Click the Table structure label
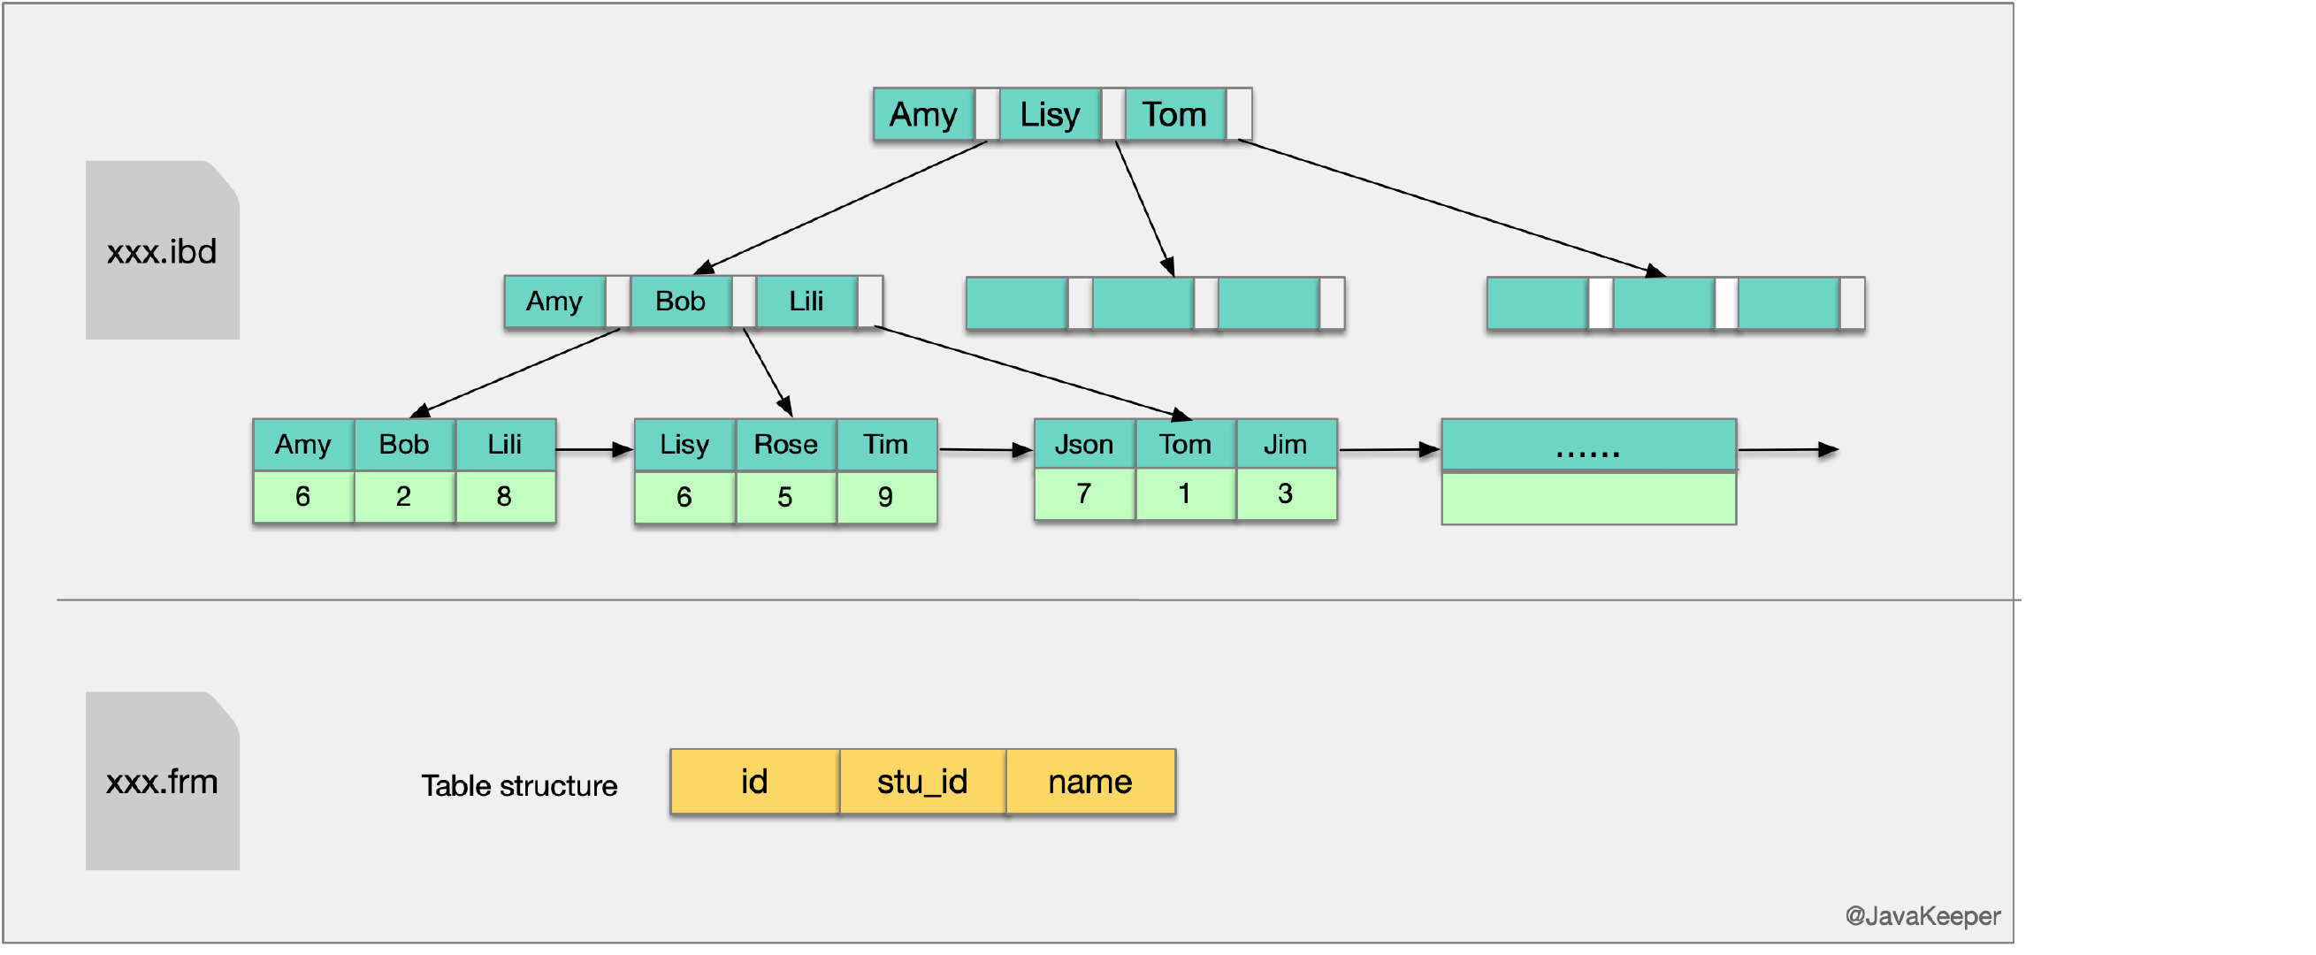Screen dimensions: 2316x955 click(x=519, y=786)
